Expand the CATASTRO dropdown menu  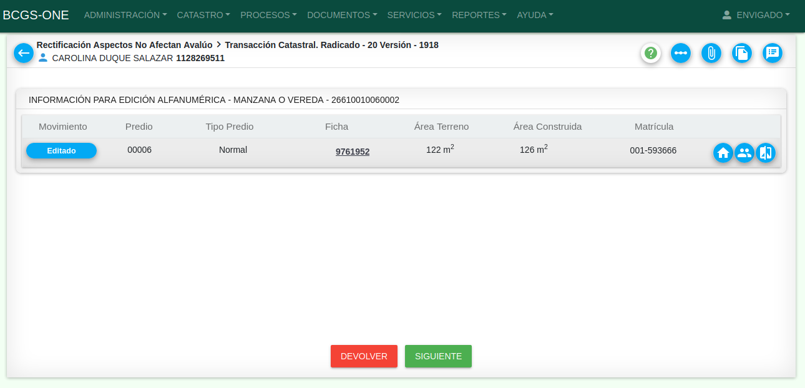click(x=203, y=15)
